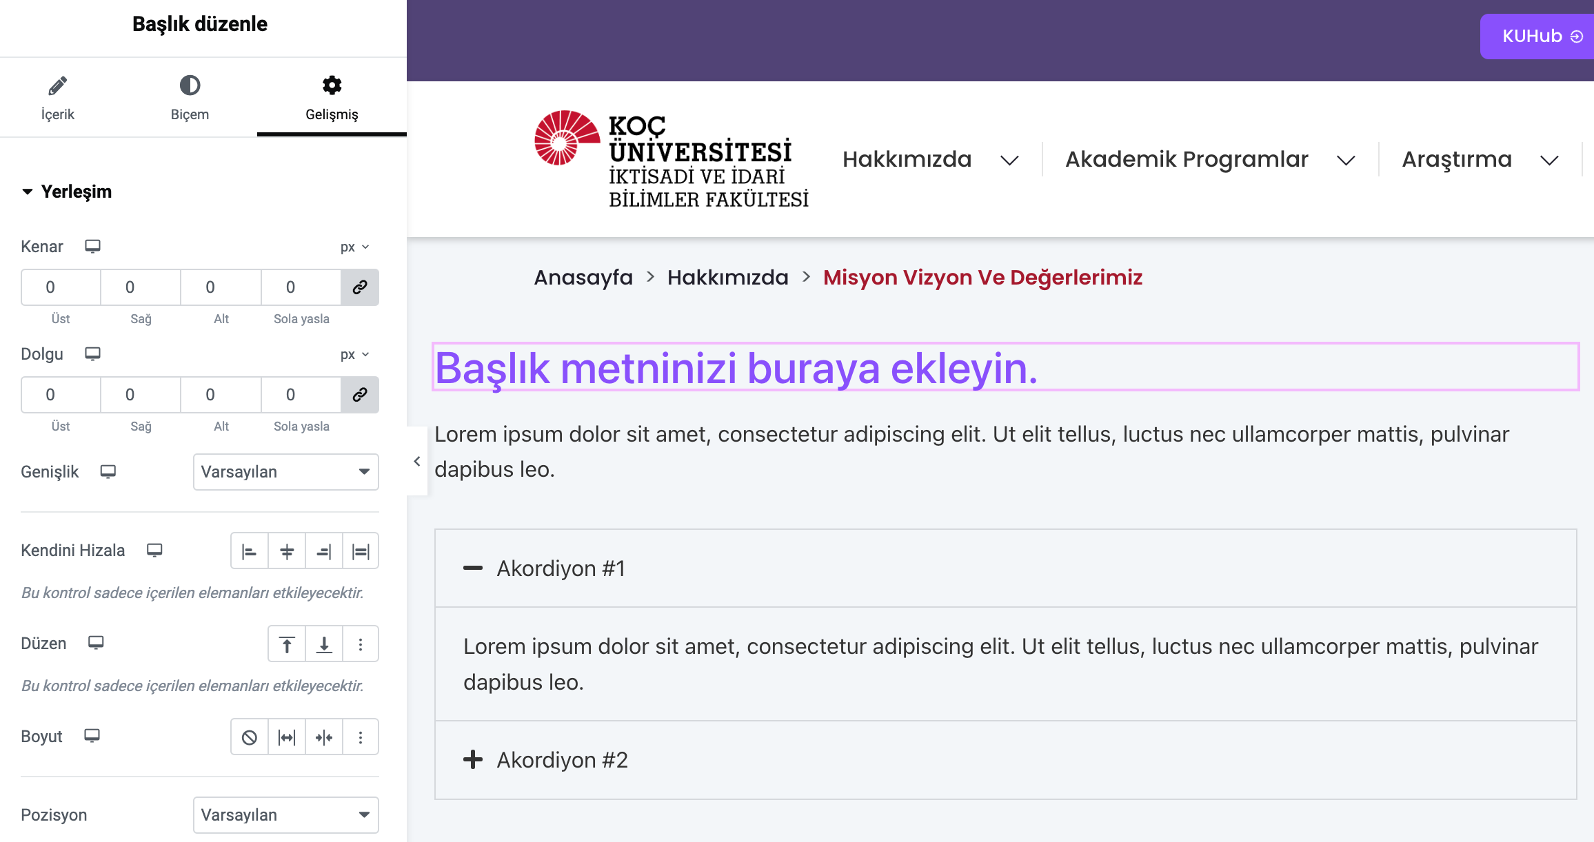
Task: Toggle linked values for Kenar margin
Action: tap(360, 287)
